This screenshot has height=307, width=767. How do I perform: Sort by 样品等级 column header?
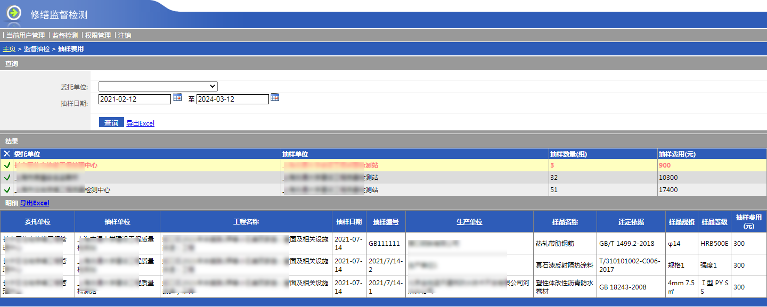click(x=715, y=222)
